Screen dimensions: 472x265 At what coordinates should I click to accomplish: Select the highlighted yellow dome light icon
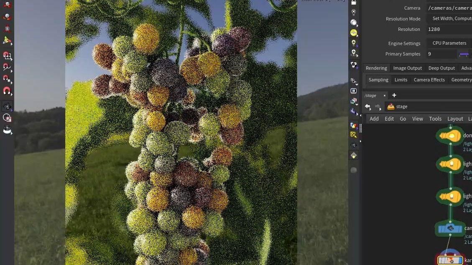pos(354,33)
